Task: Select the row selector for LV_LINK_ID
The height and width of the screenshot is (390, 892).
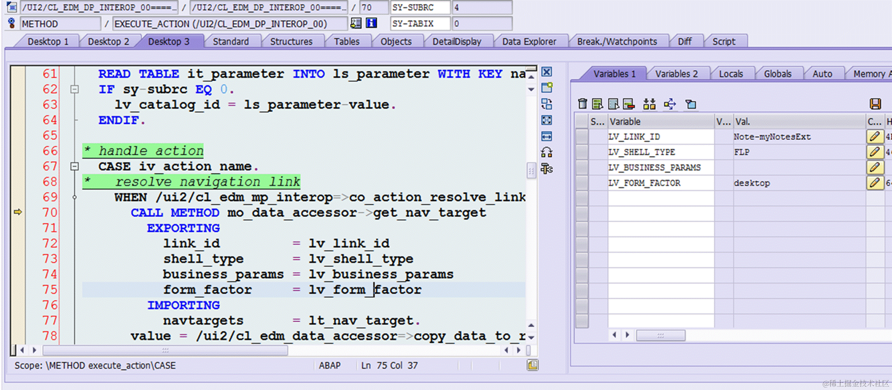Action: click(582, 136)
